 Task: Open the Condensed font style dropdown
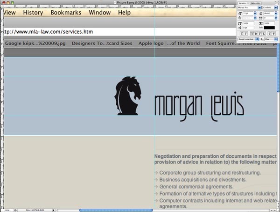(276, 7)
